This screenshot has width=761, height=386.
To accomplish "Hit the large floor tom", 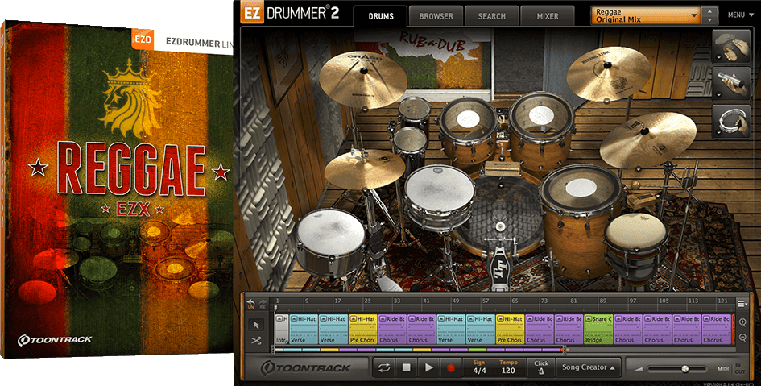I will tap(581, 187).
